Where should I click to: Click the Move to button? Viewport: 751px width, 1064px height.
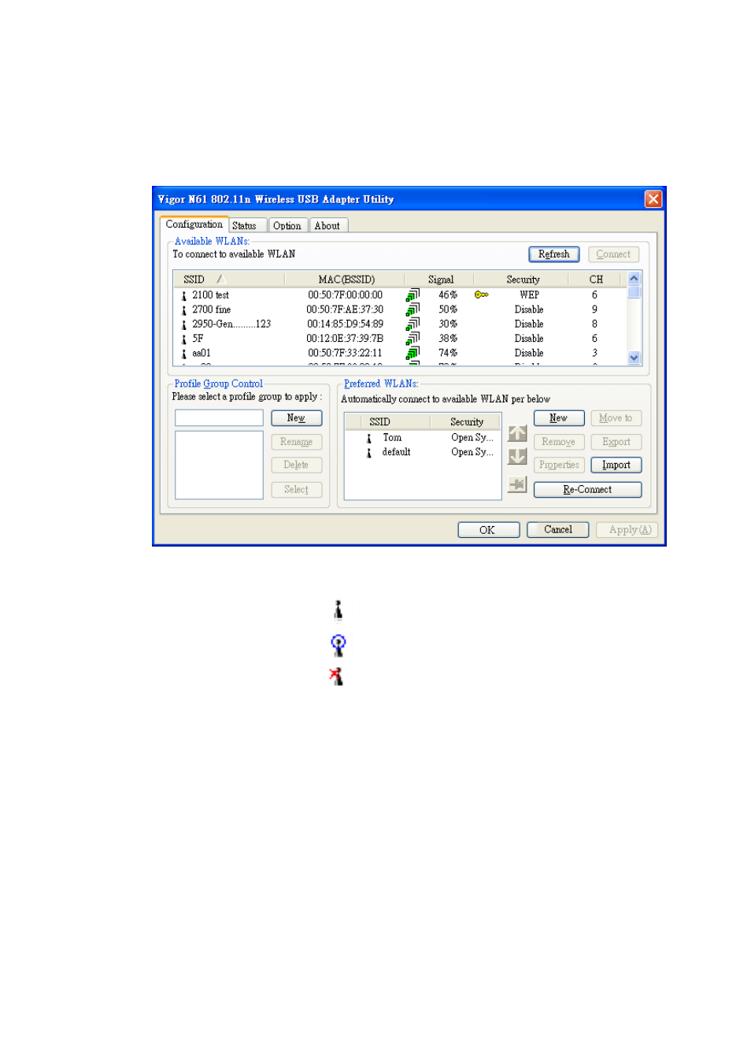pyautogui.click(x=616, y=418)
